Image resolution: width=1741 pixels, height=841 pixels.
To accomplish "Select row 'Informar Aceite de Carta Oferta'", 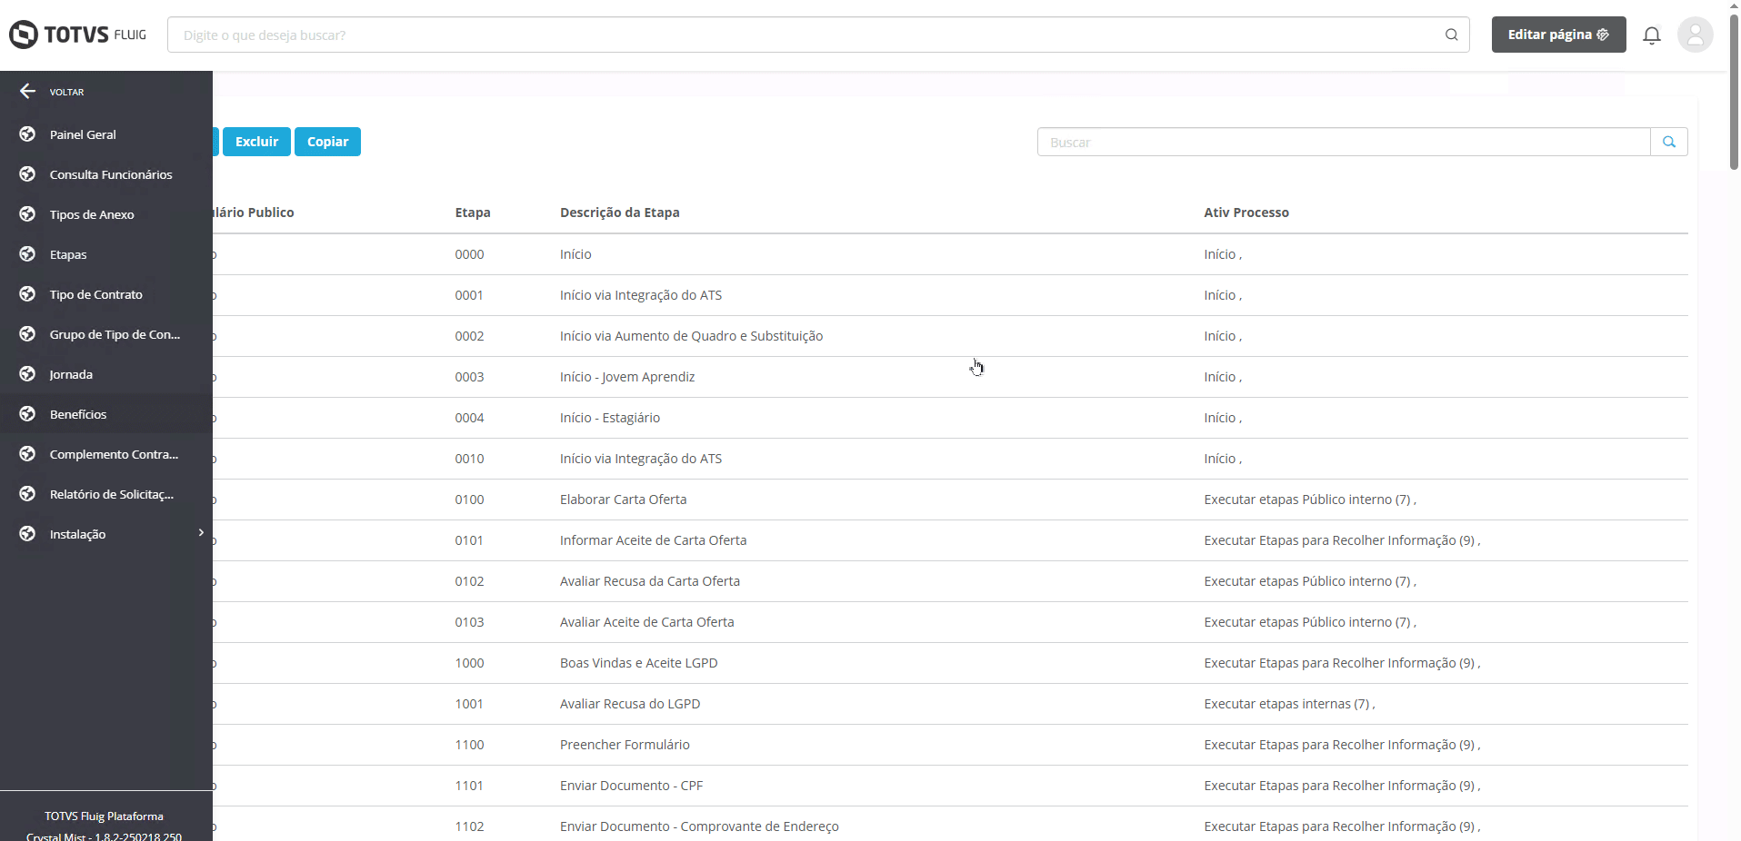I will pos(950,540).
